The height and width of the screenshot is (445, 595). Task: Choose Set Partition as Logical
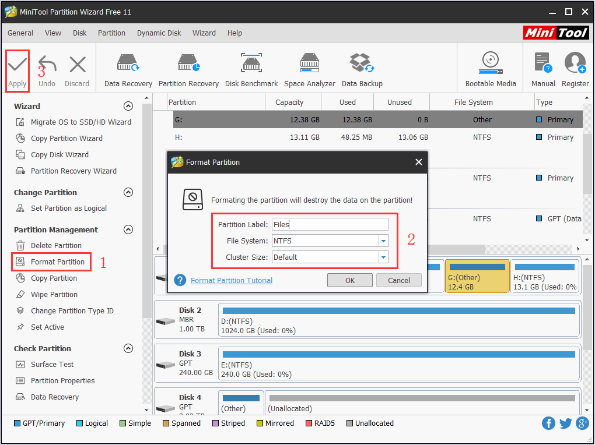pyautogui.click(x=61, y=208)
